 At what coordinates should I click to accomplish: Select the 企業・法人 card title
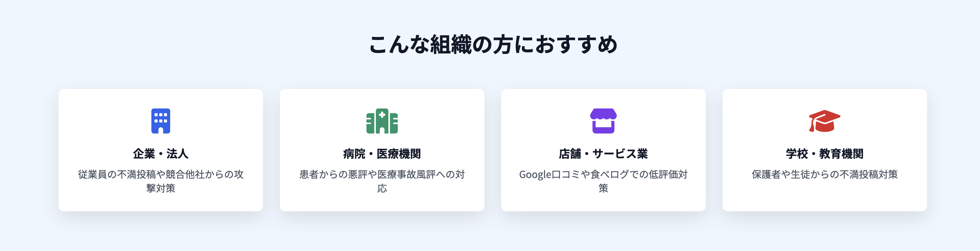tap(160, 154)
